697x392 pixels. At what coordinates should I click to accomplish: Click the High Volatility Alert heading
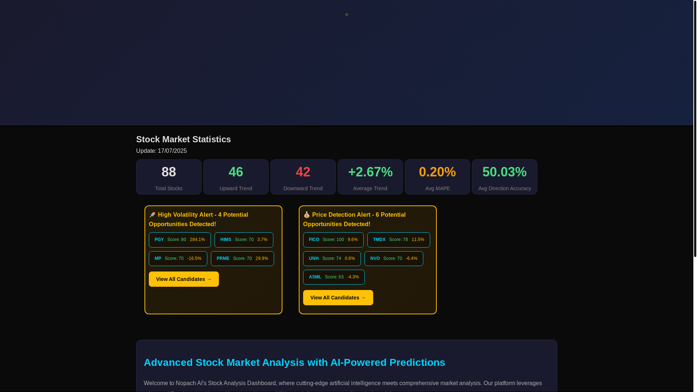coord(199,219)
